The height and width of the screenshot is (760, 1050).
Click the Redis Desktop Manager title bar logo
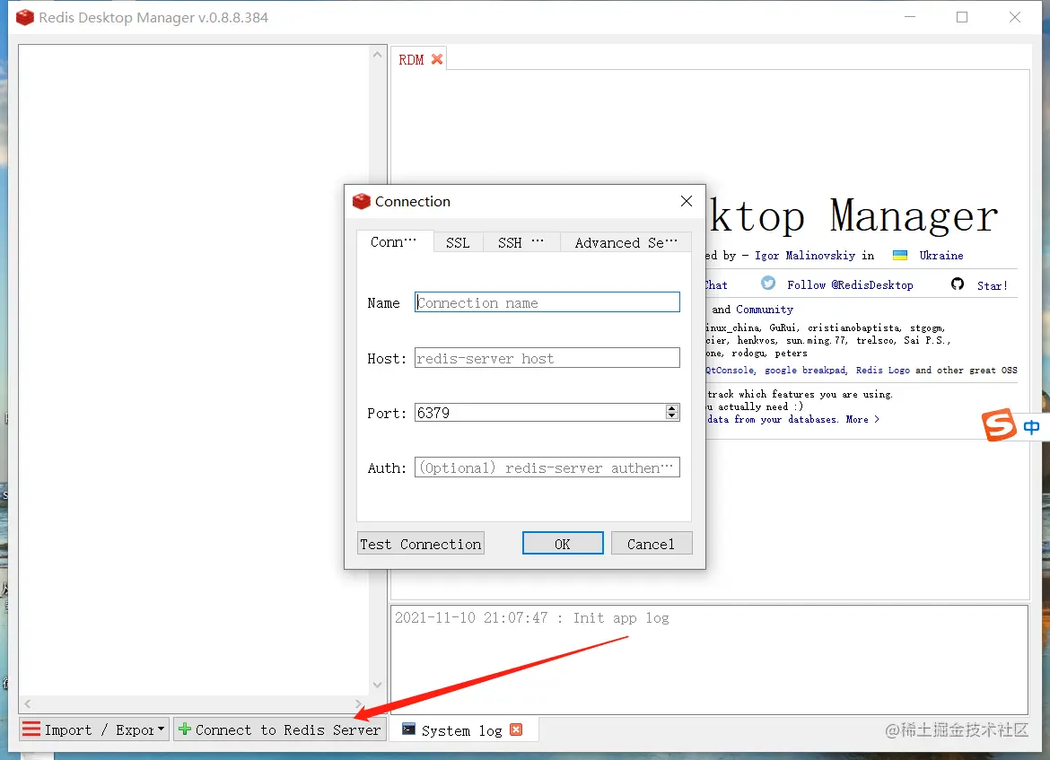25,17
